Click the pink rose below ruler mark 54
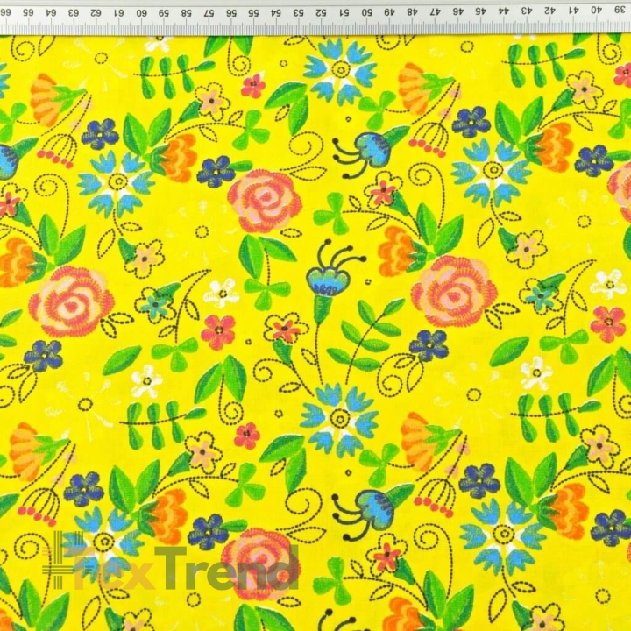 (x=265, y=202)
